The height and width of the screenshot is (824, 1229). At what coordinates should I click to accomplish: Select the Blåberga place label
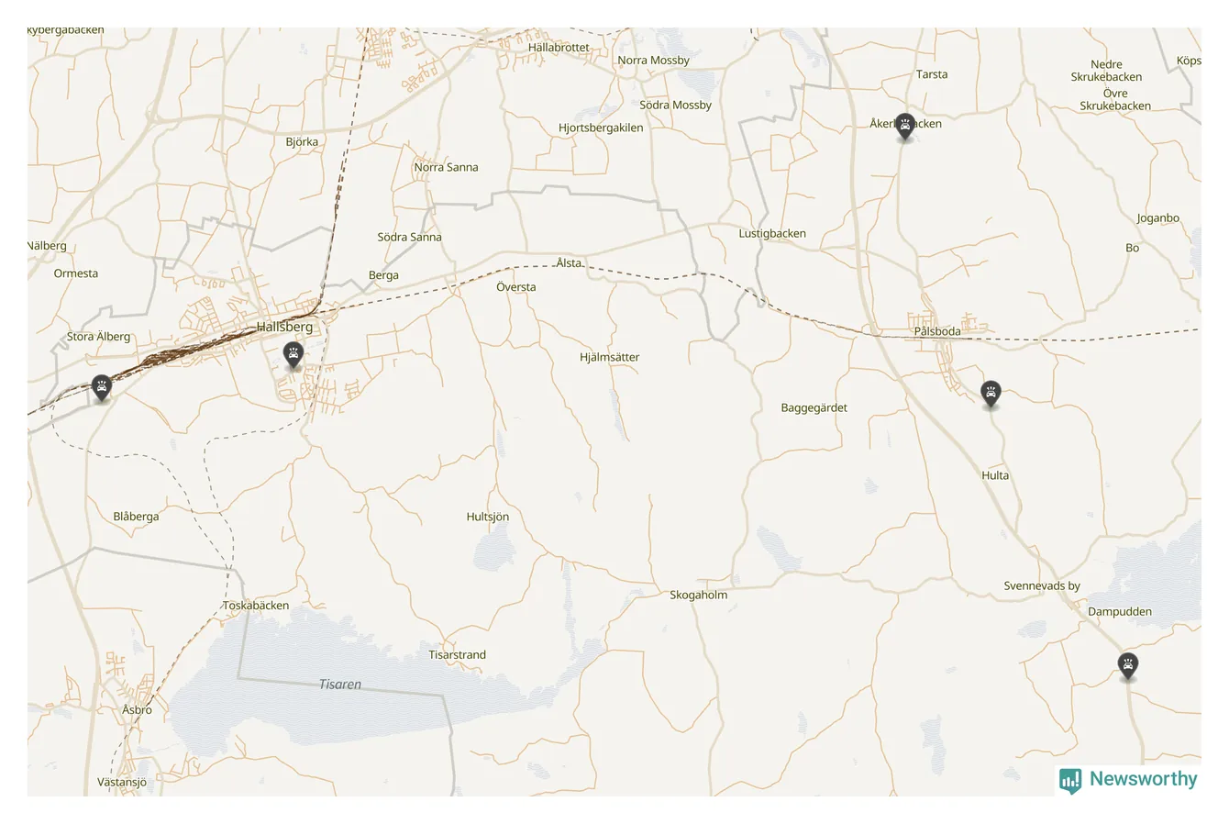pyautogui.click(x=136, y=517)
